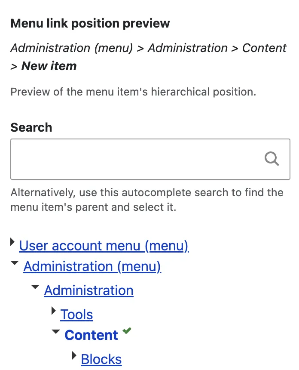Select the Tools tree item
The image size is (299, 370).
(76, 314)
